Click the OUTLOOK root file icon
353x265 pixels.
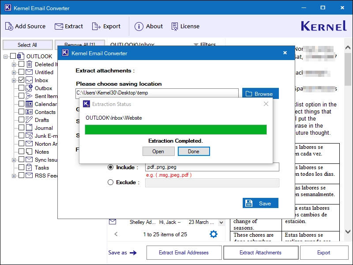click(21, 56)
